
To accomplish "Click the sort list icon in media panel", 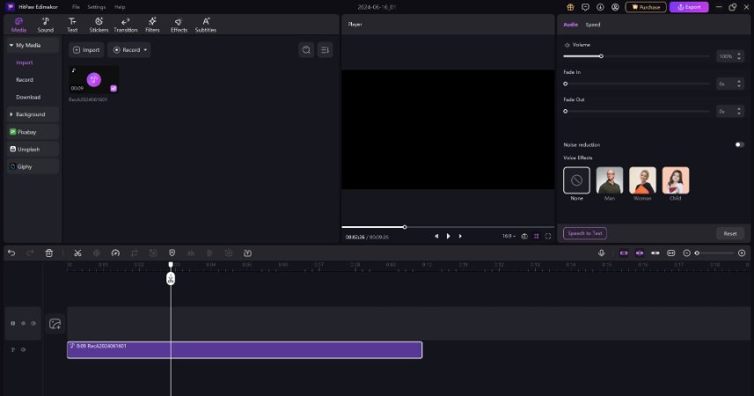I will (x=325, y=50).
